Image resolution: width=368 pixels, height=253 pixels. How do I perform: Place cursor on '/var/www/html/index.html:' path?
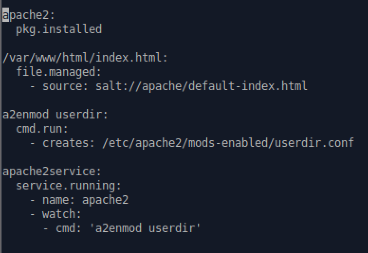(x=85, y=58)
